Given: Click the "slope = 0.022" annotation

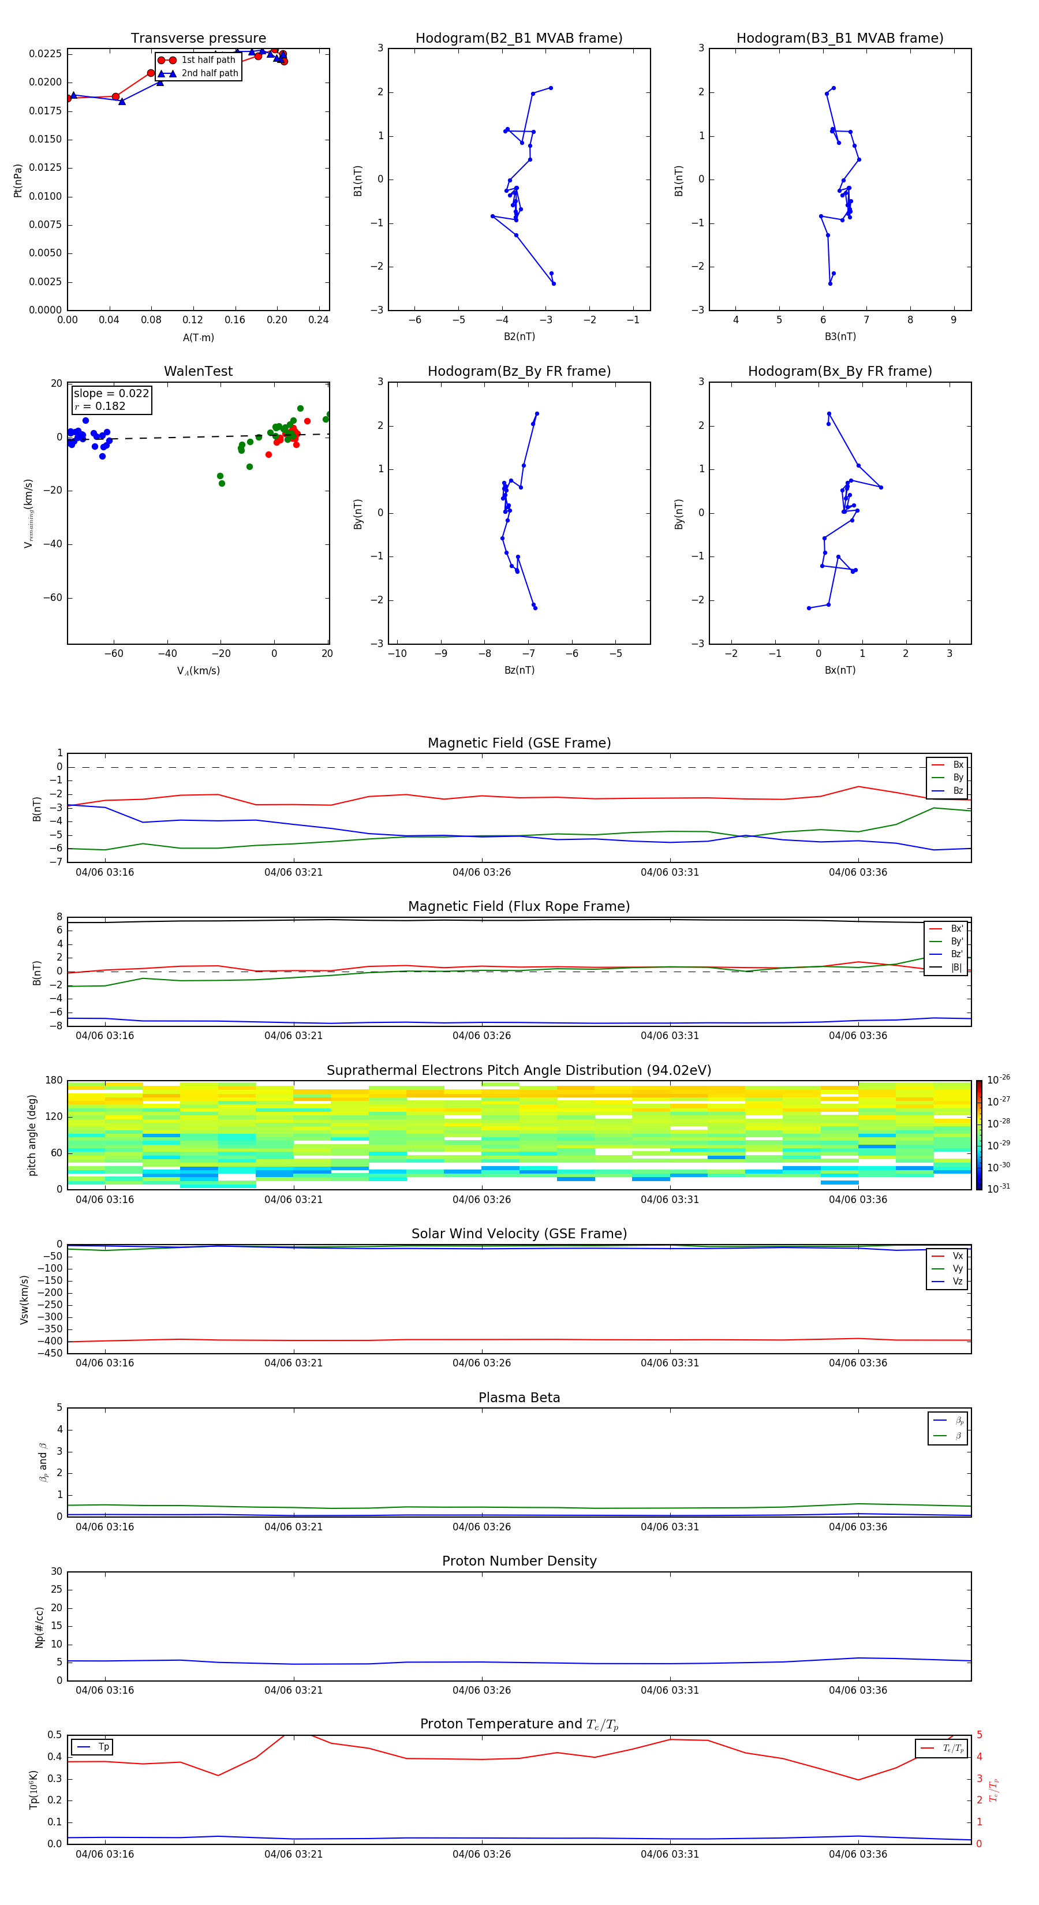Looking at the screenshot, I should pos(111,394).
